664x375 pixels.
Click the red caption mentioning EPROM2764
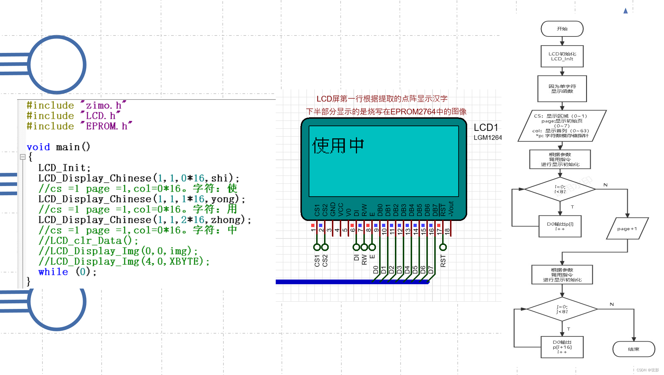[x=386, y=112]
